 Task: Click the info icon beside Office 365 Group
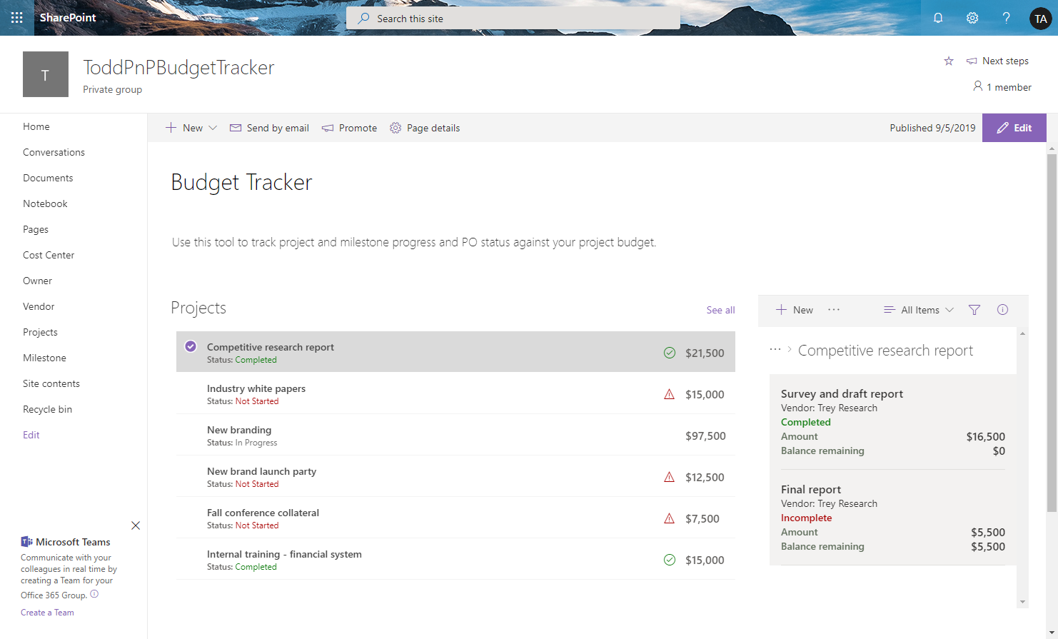coord(94,594)
